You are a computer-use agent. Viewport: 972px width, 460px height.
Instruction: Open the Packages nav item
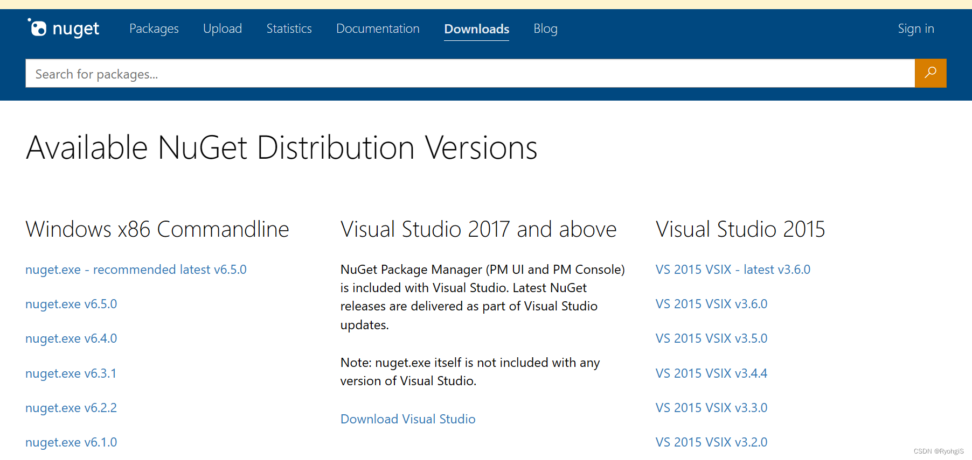click(154, 29)
